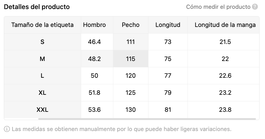Open the 'Cómo medir el producto' link
Screen dimensions: 265x139
(x=218, y=7)
